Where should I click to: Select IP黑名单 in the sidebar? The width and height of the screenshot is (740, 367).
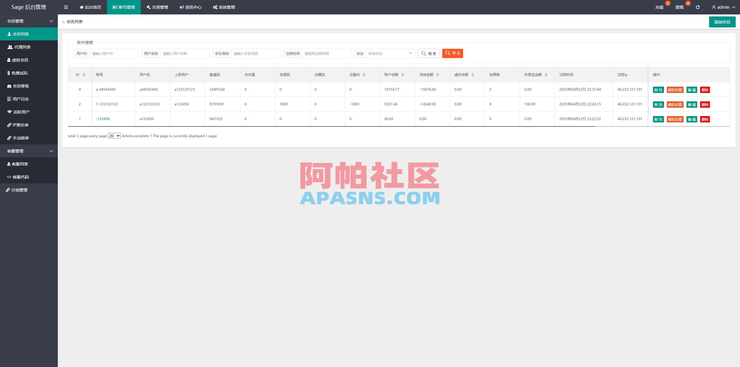(20, 125)
